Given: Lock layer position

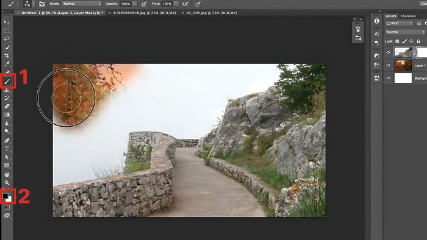Looking at the screenshot, I should click(x=411, y=41).
